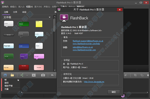Click the Undo arrow icon
Screen dimensions: 150x99
tap(52, 75)
